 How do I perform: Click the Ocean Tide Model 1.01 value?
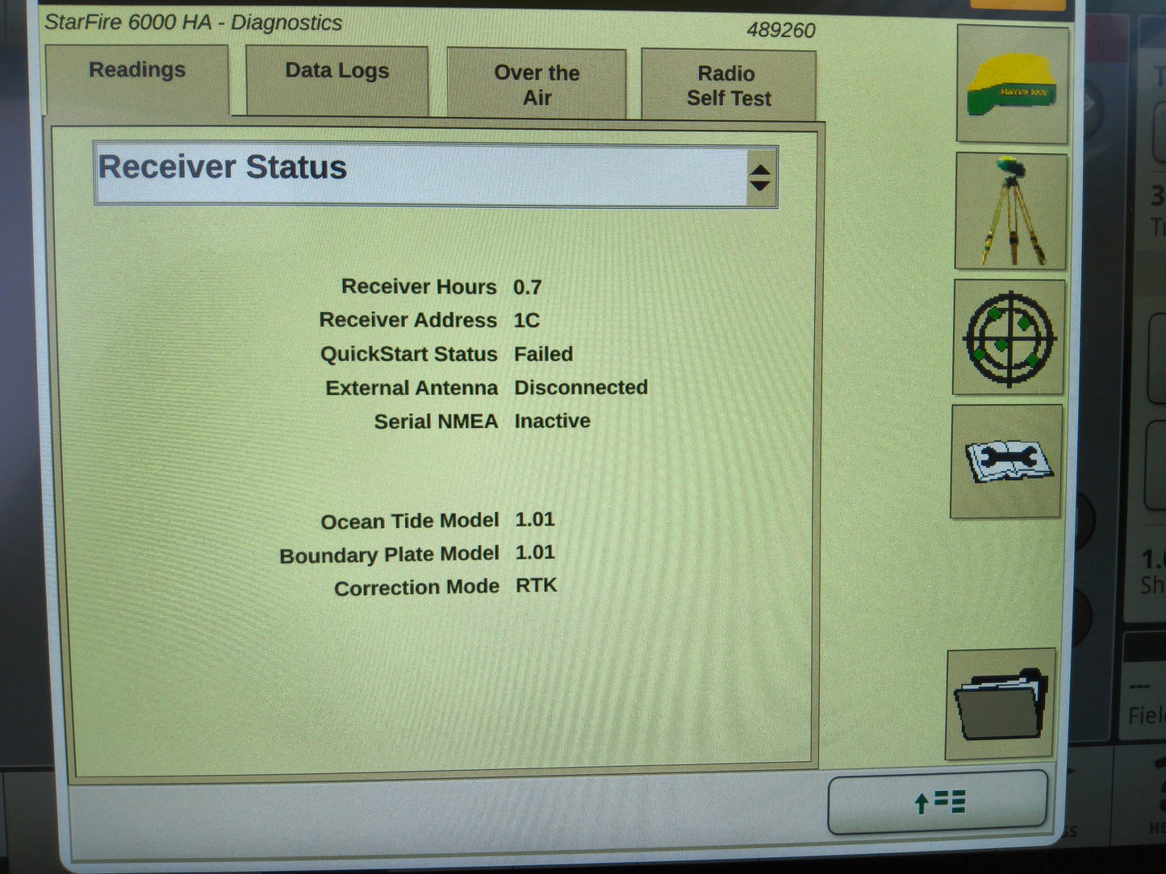(535, 519)
